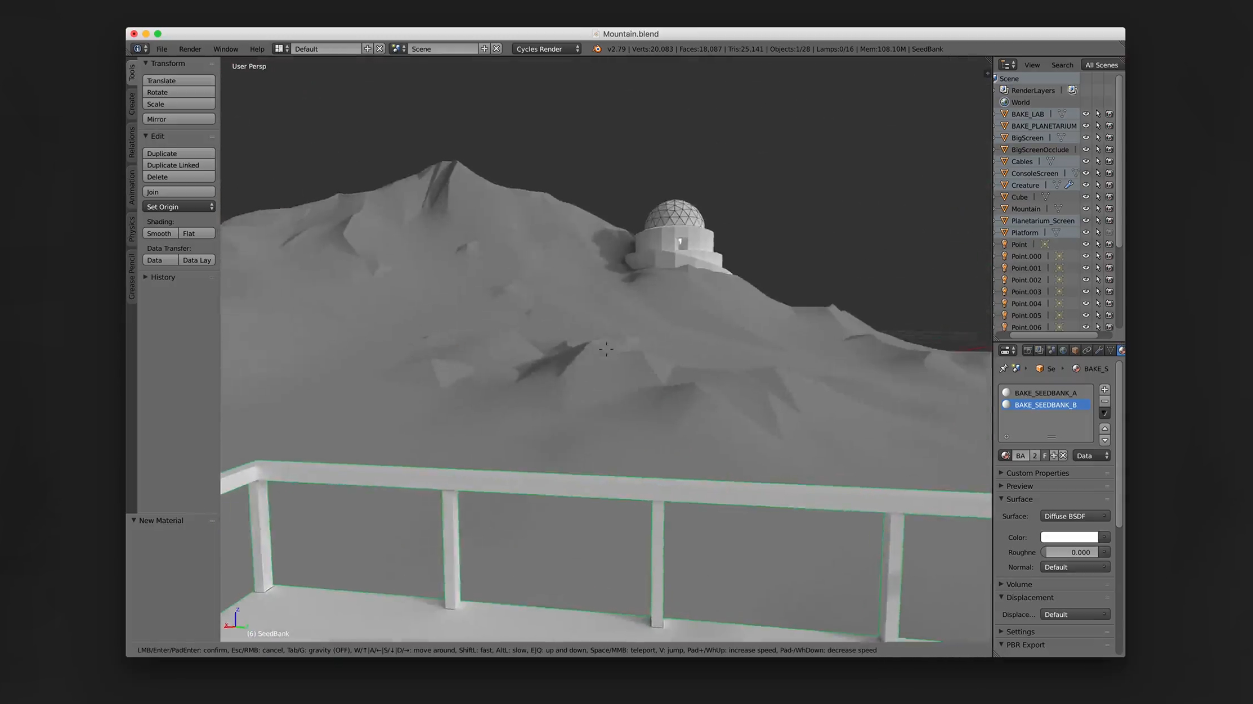Open the World properties globe tab
1253x704 pixels.
click(x=1063, y=350)
